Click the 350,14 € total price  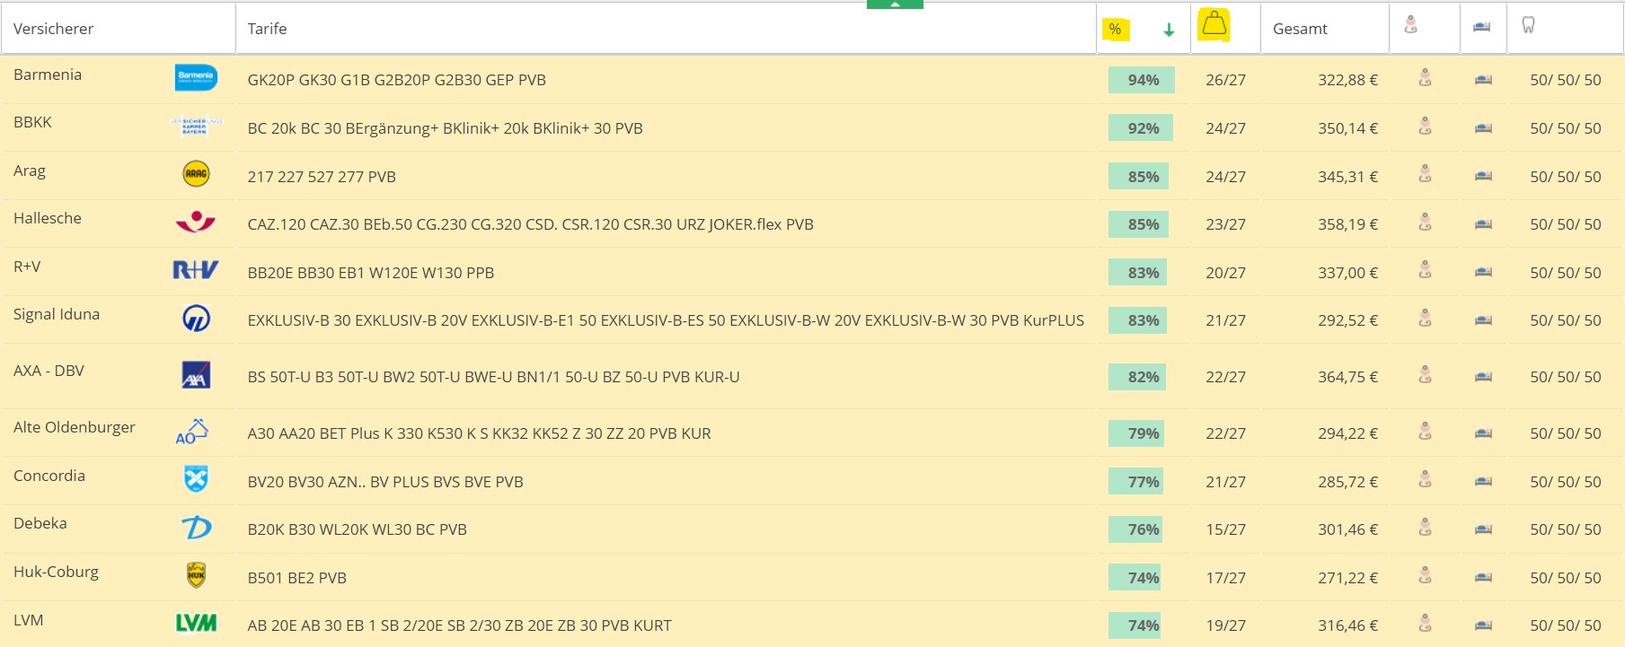pyautogui.click(x=1347, y=128)
